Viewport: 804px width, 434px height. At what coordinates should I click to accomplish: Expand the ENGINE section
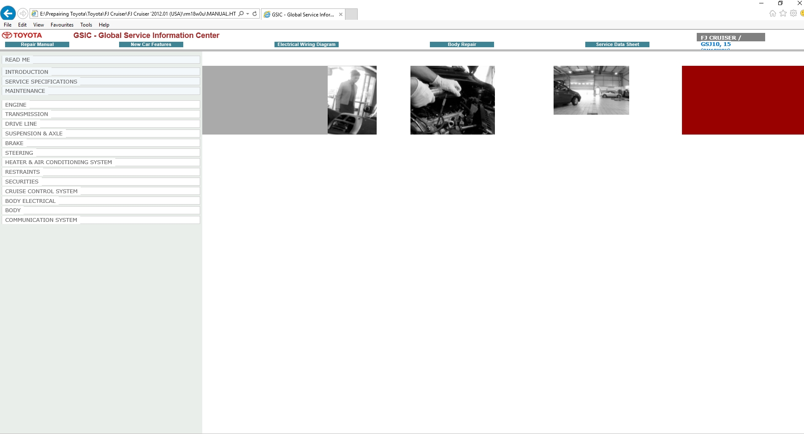(x=16, y=105)
